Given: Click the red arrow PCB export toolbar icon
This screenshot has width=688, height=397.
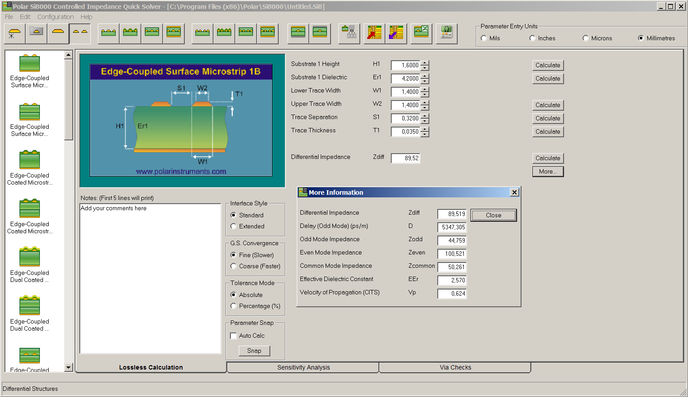Looking at the screenshot, I should 374,34.
